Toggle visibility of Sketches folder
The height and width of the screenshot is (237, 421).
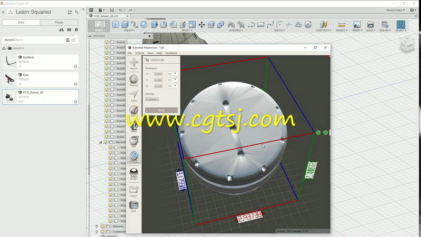pyautogui.click(x=103, y=226)
